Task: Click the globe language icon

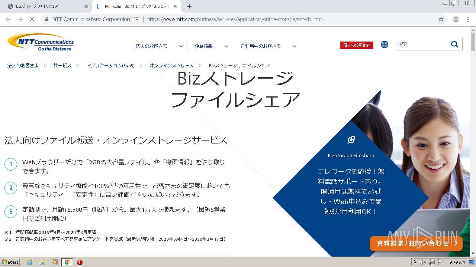Action: [385, 44]
